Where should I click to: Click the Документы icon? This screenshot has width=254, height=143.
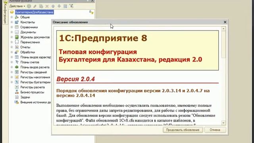[x=17, y=32]
